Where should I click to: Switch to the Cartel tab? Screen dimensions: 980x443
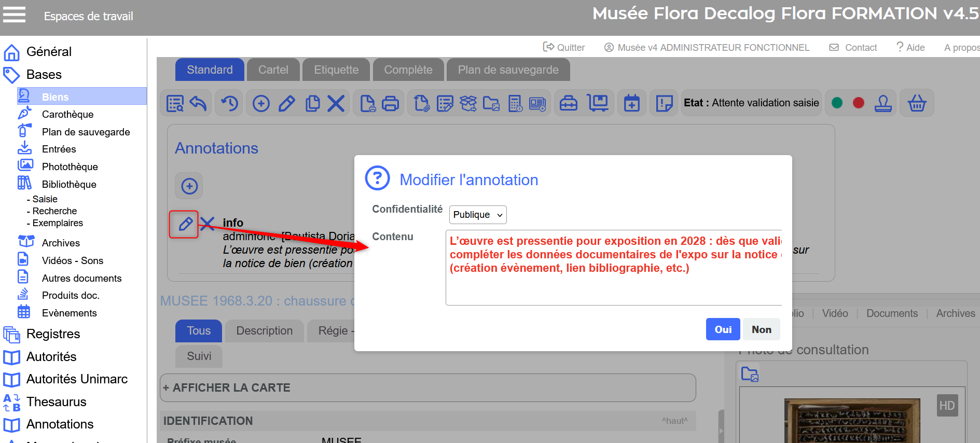pyautogui.click(x=273, y=70)
